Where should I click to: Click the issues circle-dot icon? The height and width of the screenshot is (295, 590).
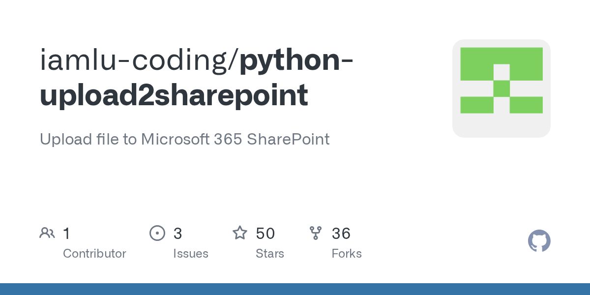pos(157,233)
